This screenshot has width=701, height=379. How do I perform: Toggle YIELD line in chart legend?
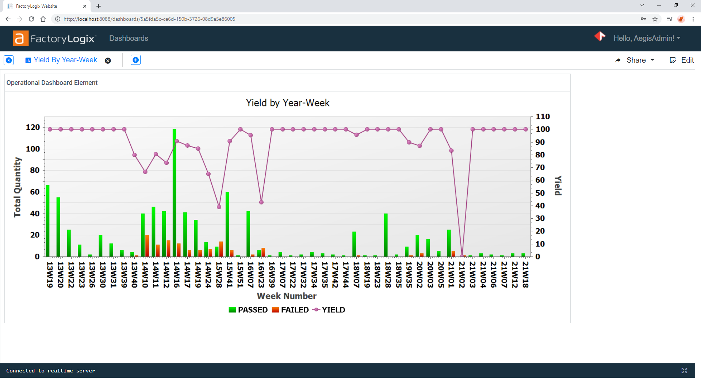click(x=329, y=310)
